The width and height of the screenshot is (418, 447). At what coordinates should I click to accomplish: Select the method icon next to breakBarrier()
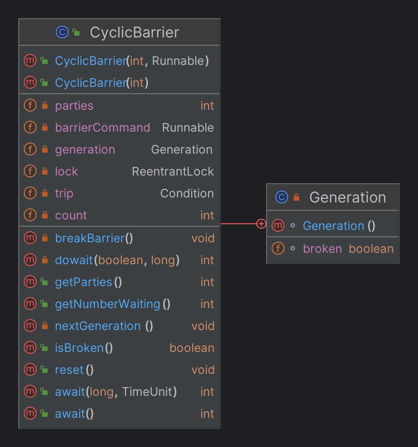(30, 238)
